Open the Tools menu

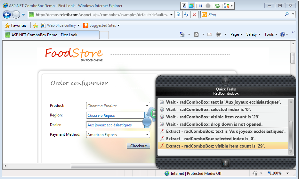click(271, 34)
